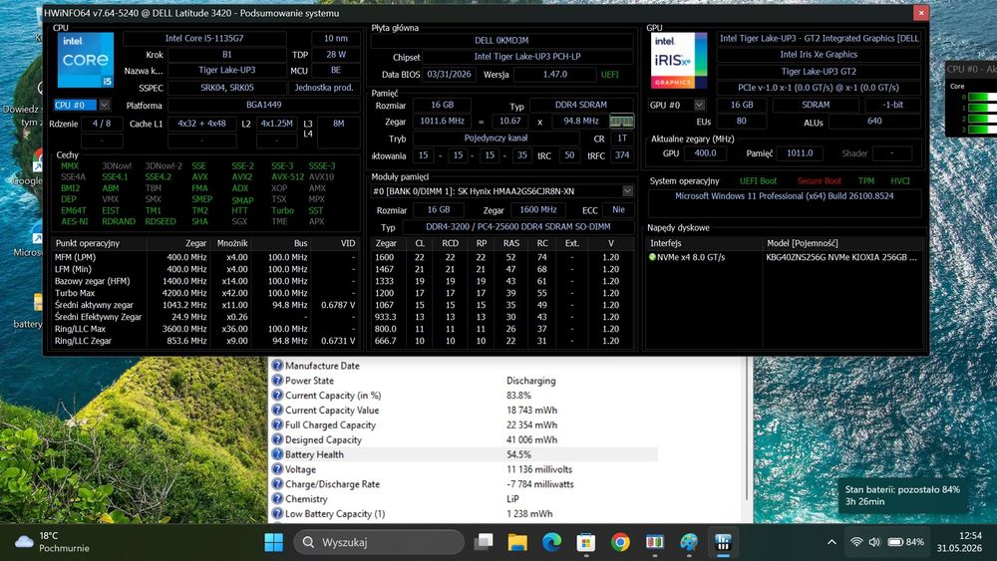This screenshot has width=997, height=561.
Task: Click the Intel Iris Xe Graphics name field
Action: [819, 55]
